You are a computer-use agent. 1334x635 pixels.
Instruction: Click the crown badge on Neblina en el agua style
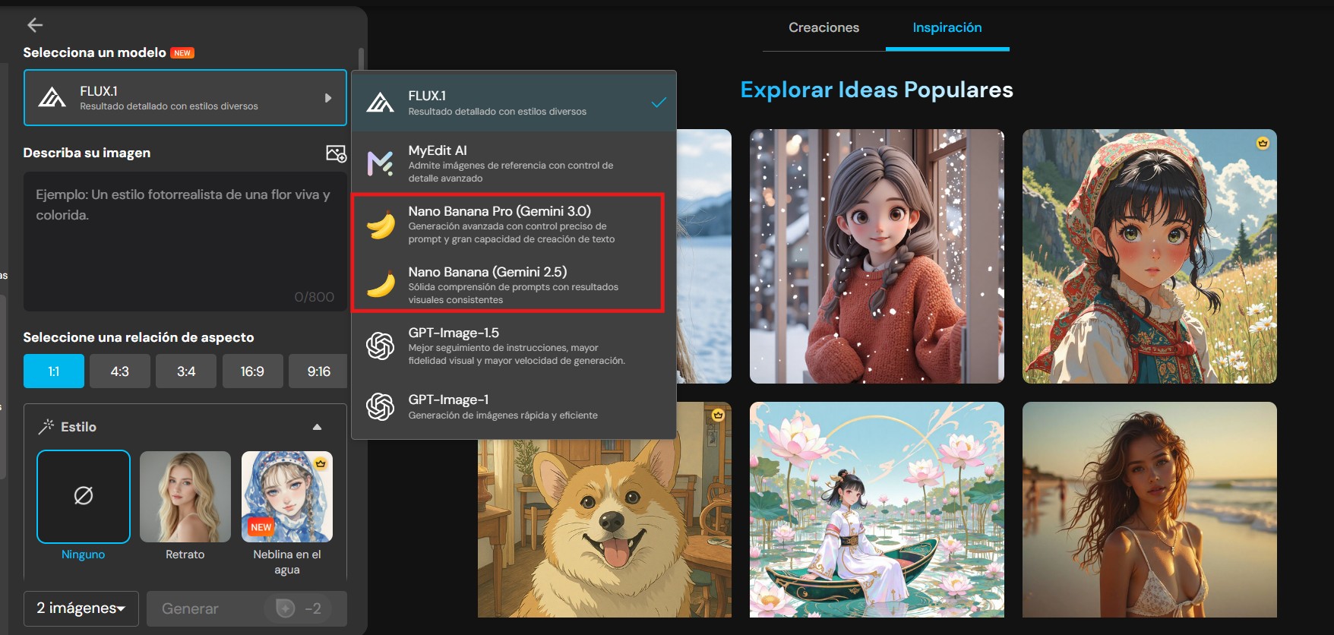point(321,463)
